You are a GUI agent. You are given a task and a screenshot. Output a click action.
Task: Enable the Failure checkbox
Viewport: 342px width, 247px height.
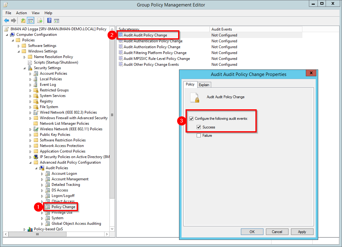click(x=199, y=136)
